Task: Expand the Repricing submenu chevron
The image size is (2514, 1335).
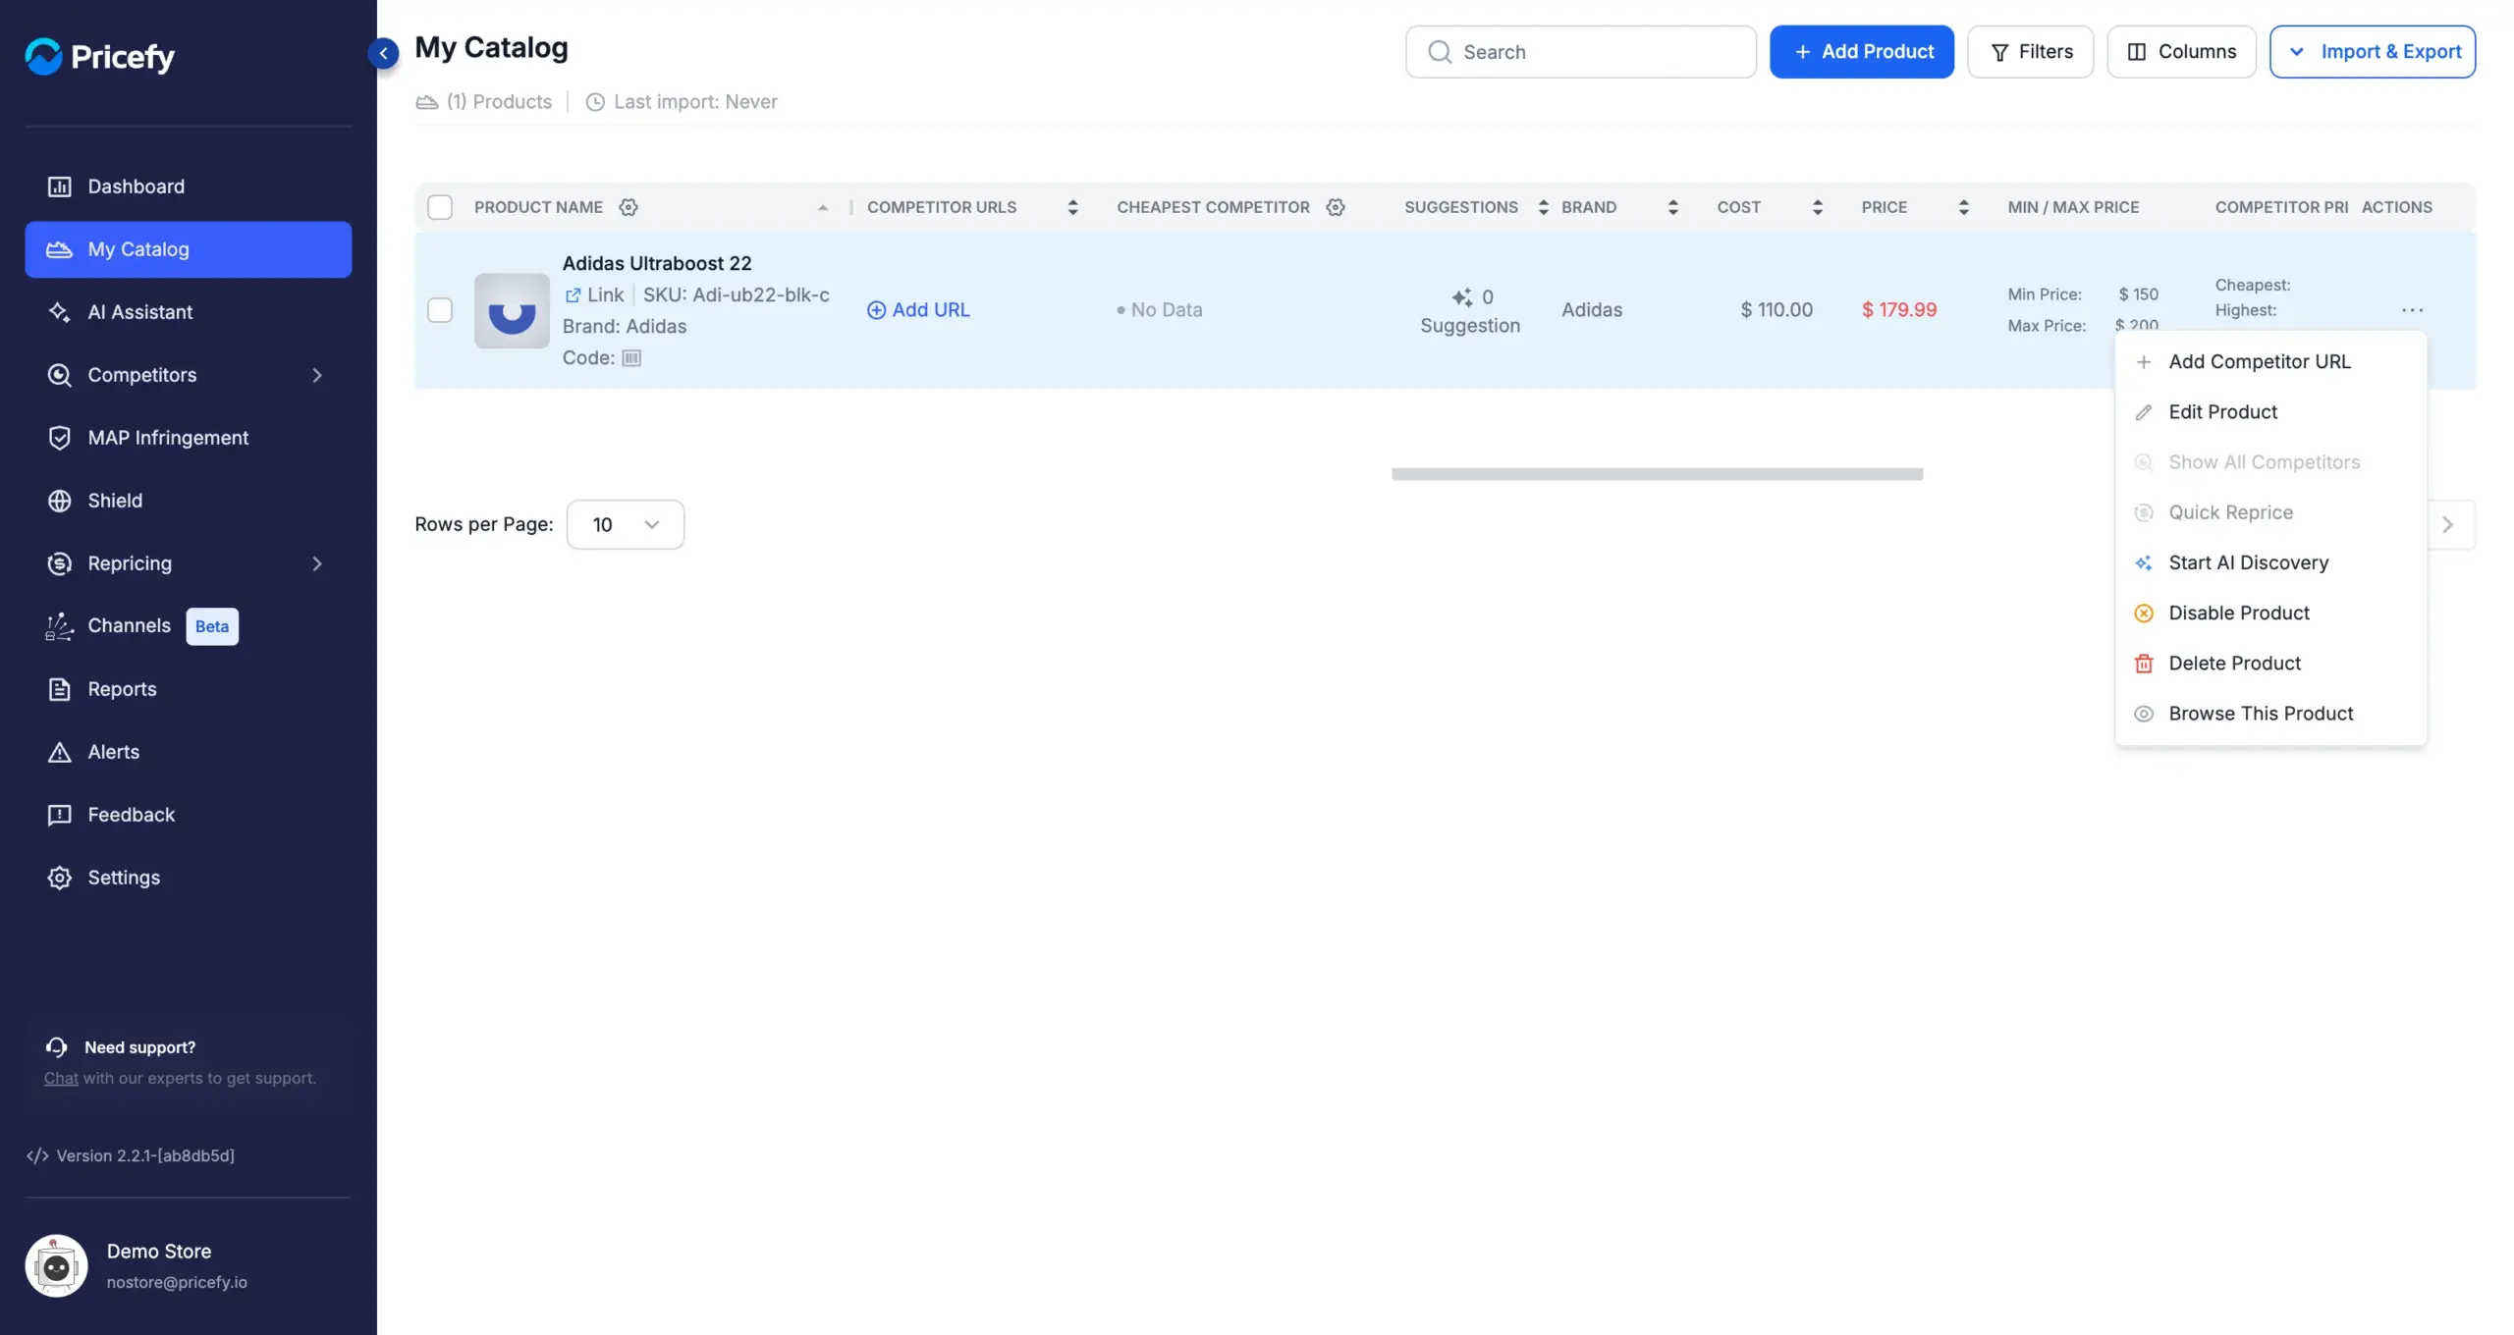Action: coord(317,563)
